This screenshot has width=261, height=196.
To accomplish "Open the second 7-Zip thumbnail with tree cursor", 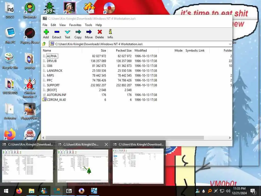I will [83, 166].
